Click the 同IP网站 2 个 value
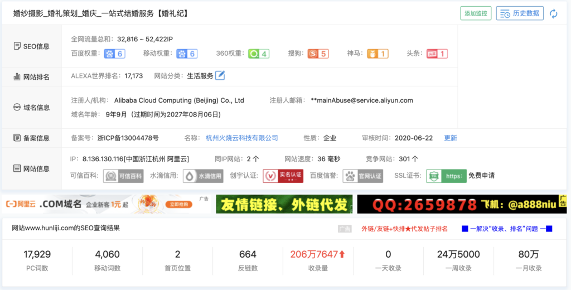The width and height of the screenshot is (571, 290). (x=253, y=159)
